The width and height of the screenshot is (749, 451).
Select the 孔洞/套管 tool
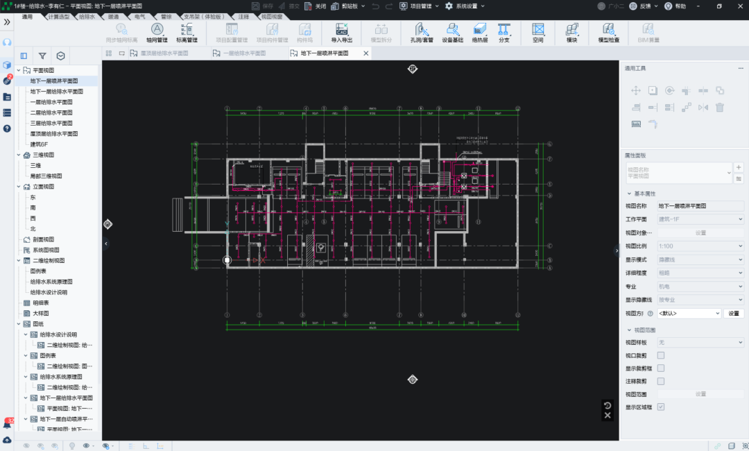click(x=422, y=33)
